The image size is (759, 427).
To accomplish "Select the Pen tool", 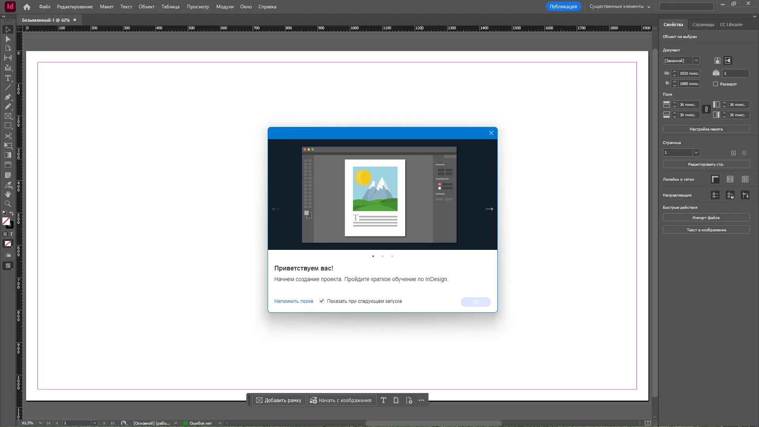I will (x=8, y=98).
